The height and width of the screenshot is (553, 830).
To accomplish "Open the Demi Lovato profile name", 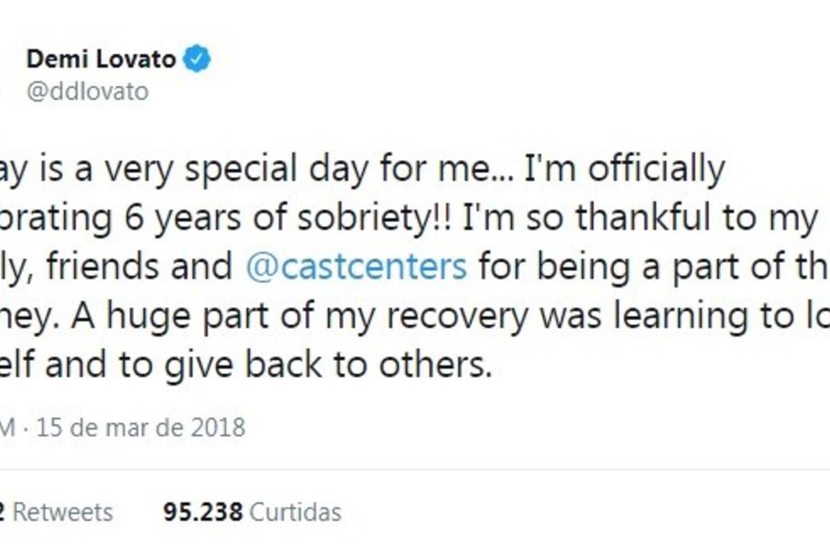I will (x=101, y=59).
